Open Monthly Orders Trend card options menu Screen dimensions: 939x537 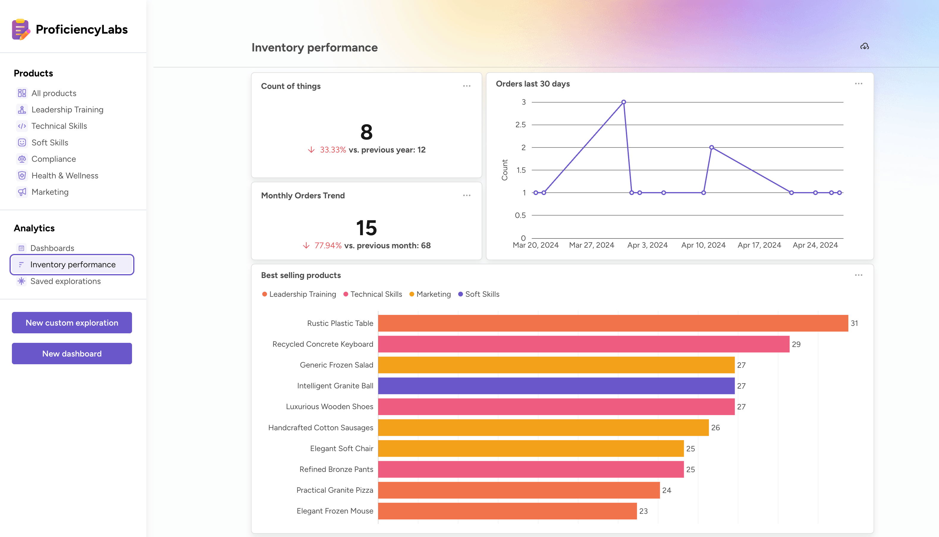click(x=467, y=195)
